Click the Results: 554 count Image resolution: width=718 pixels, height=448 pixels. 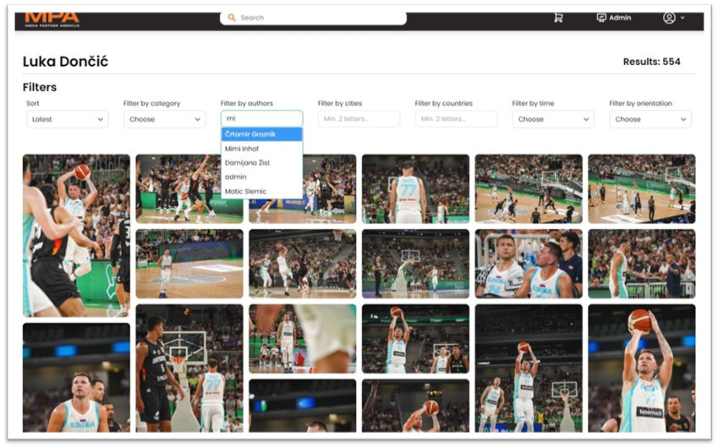651,62
